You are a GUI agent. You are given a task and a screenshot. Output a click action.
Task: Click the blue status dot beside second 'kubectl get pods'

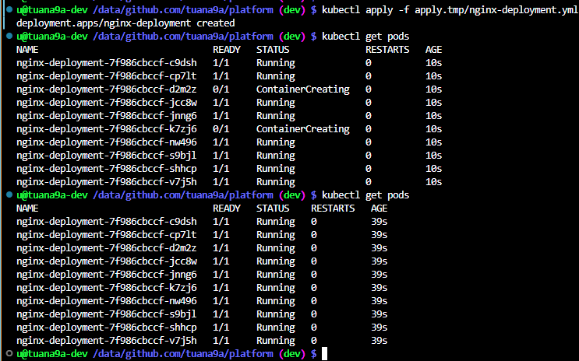click(x=9, y=195)
